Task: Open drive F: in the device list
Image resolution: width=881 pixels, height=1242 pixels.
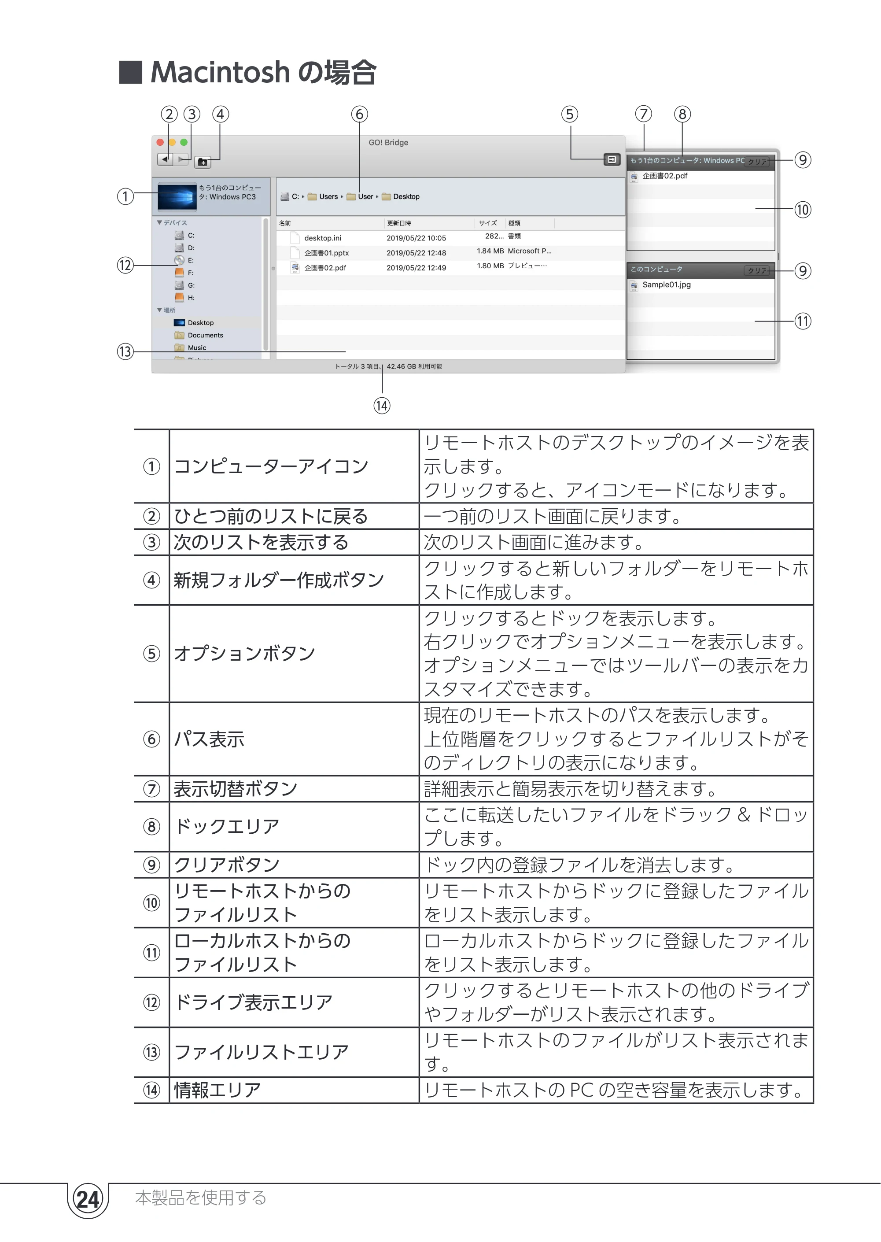Action: (184, 273)
